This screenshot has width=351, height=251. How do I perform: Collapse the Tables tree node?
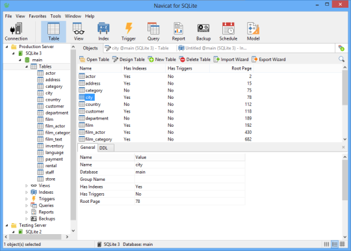pyautogui.click(x=27, y=66)
